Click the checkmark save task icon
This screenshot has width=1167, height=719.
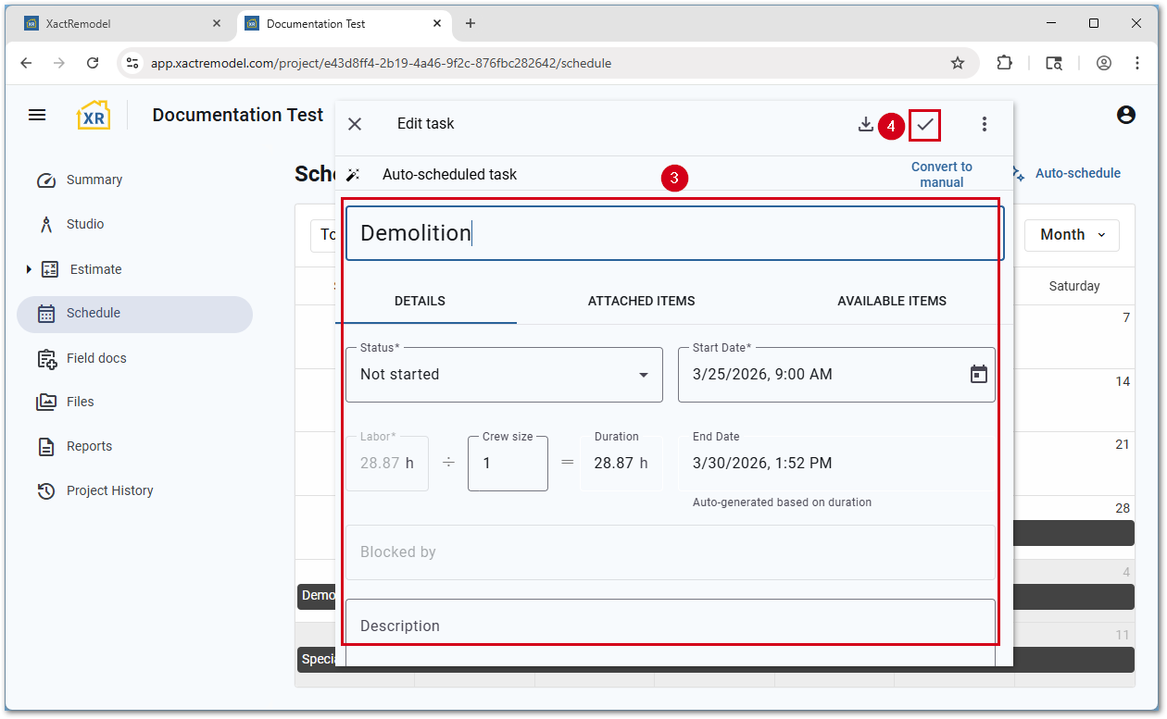[924, 124]
